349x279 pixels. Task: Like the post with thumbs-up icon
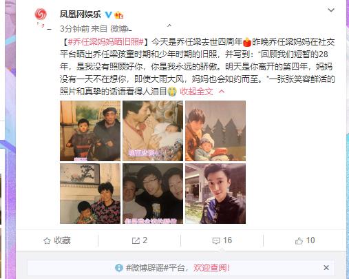point(305,240)
